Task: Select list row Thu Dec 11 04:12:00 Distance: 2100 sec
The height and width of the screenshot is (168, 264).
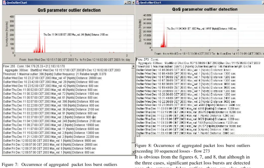Action: tap(52, 121)
